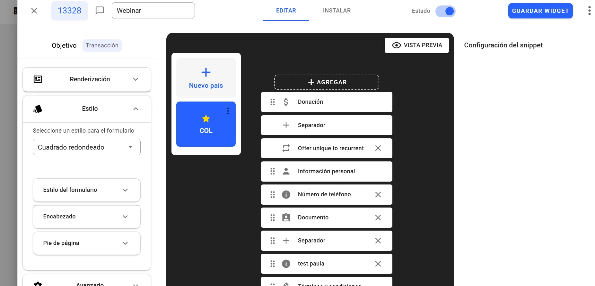Switch to the INSTALAR tab
Screen dimensions: 595x286
(337, 11)
